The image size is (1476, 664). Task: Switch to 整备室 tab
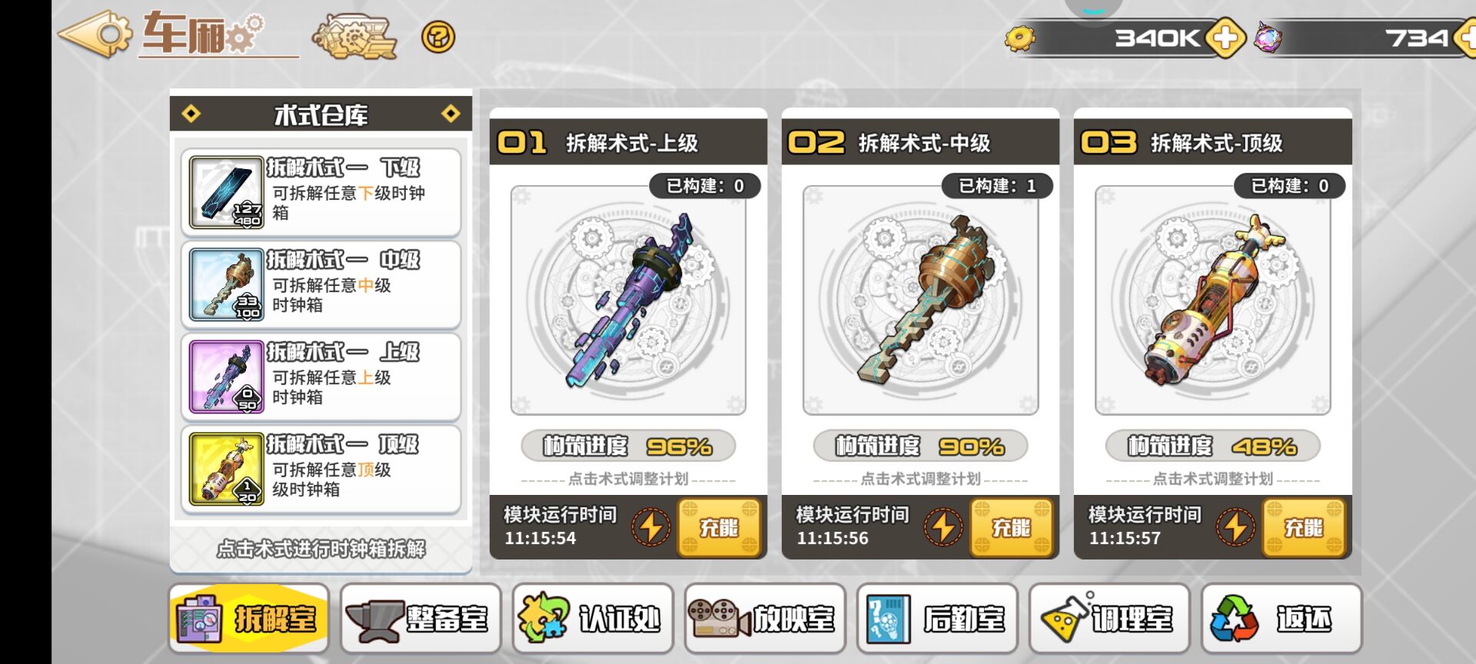pyautogui.click(x=421, y=619)
